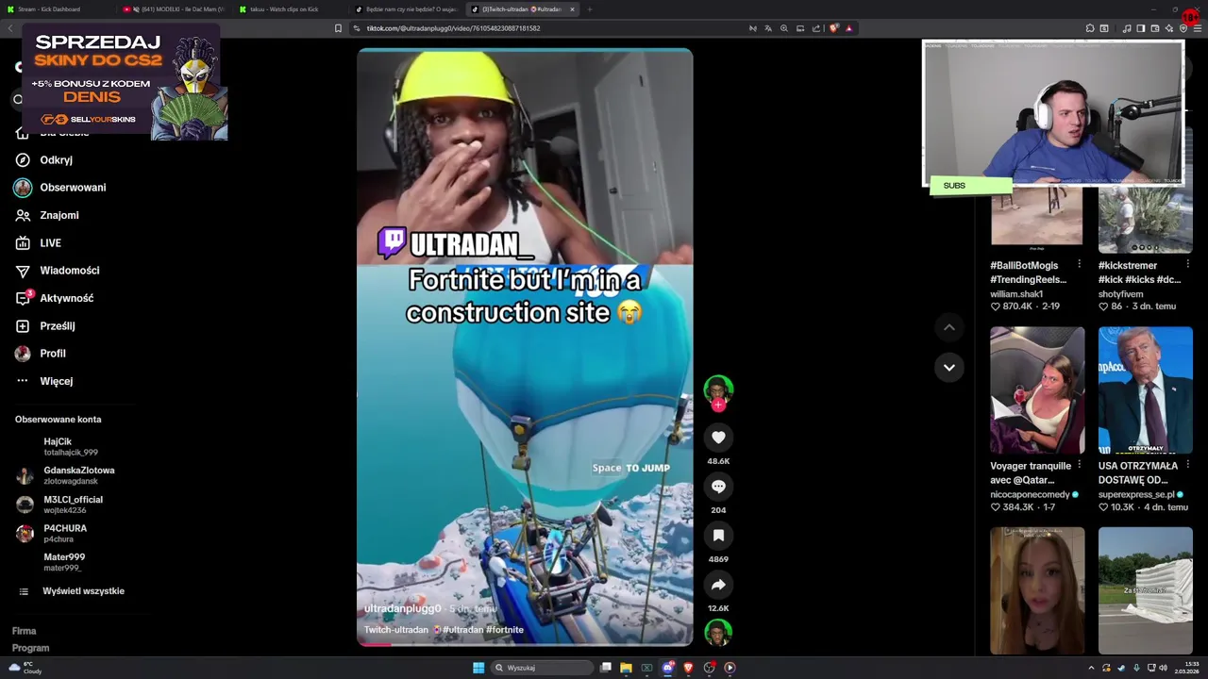Click the Firma footer link
This screenshot has width=1208, height=679.
tap(24, 631)
